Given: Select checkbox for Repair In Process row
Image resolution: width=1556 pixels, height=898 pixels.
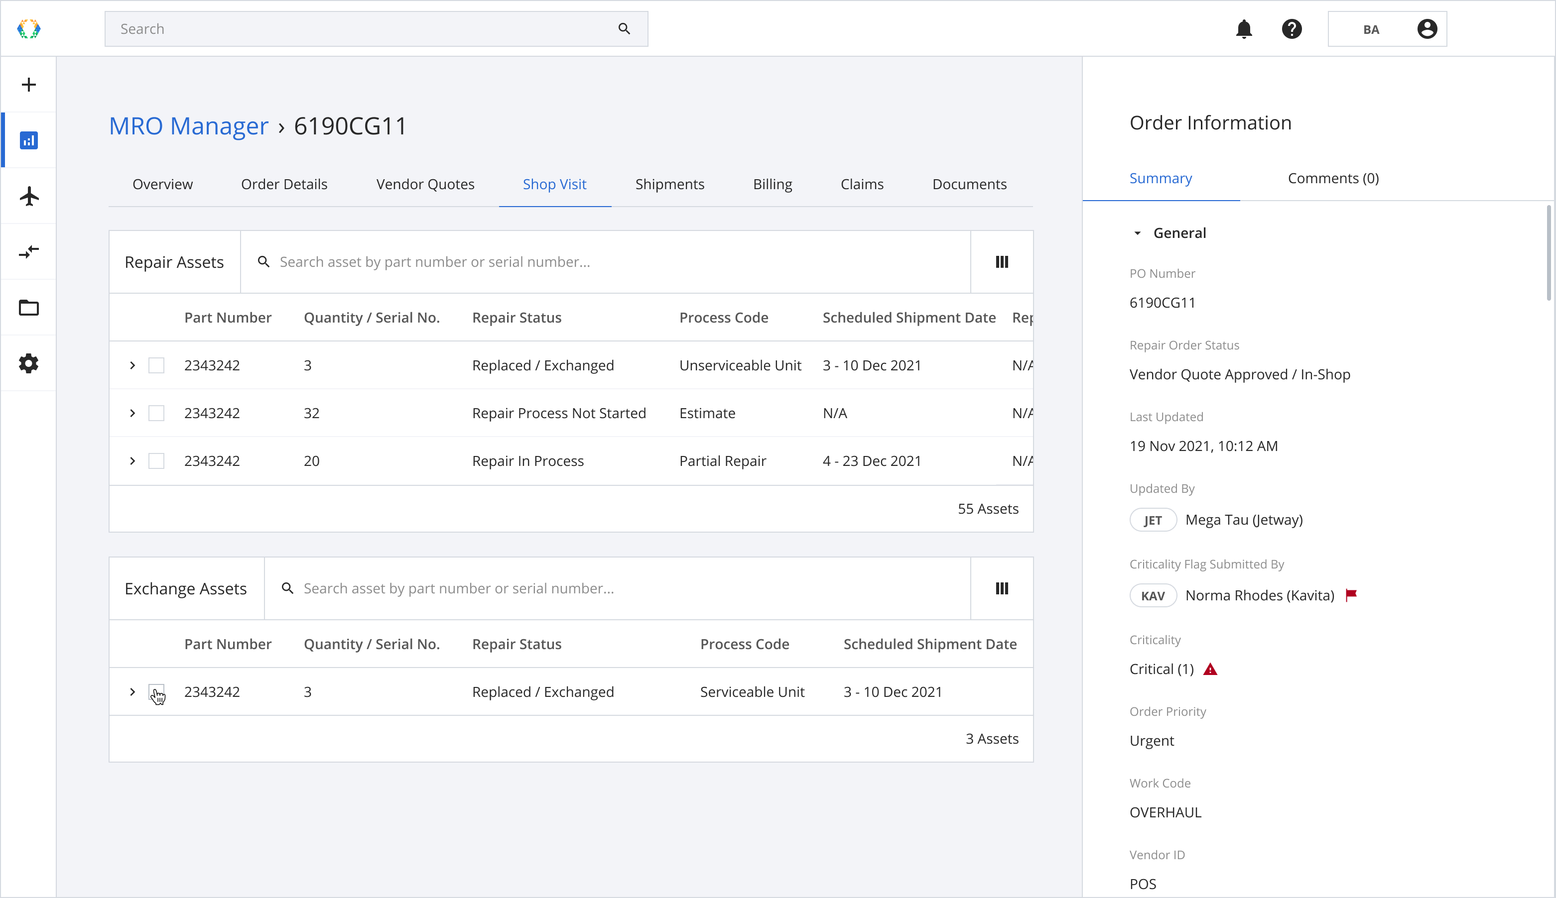Looking at the screenshot, I should 157,461.
